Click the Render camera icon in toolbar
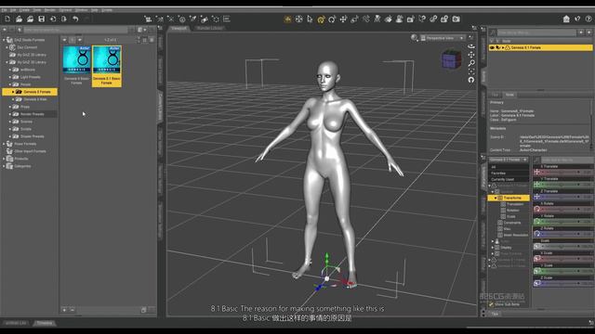595x334 pixels. (x=456, y=19)
